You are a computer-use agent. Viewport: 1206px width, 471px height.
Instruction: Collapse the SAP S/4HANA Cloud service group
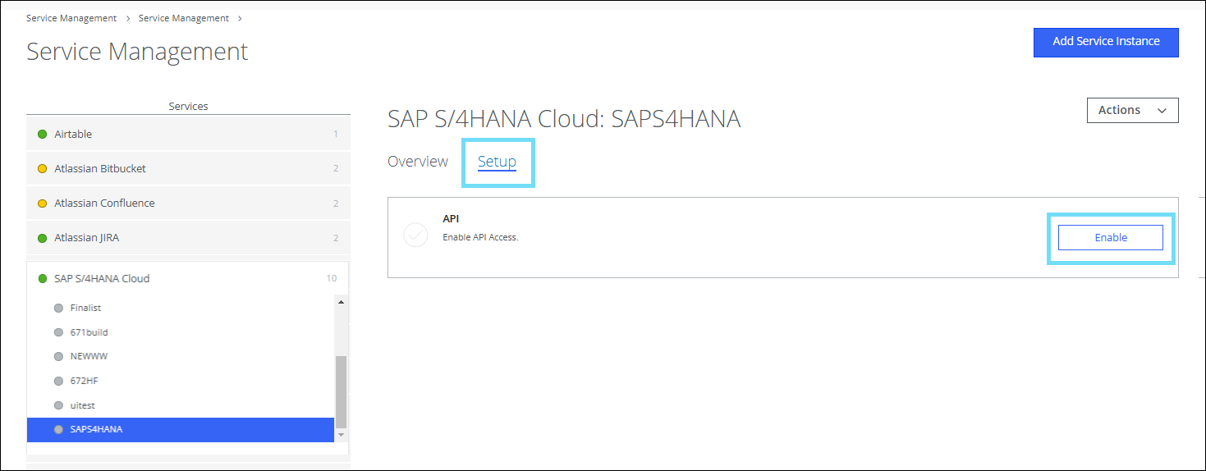(x=188, y=278)
